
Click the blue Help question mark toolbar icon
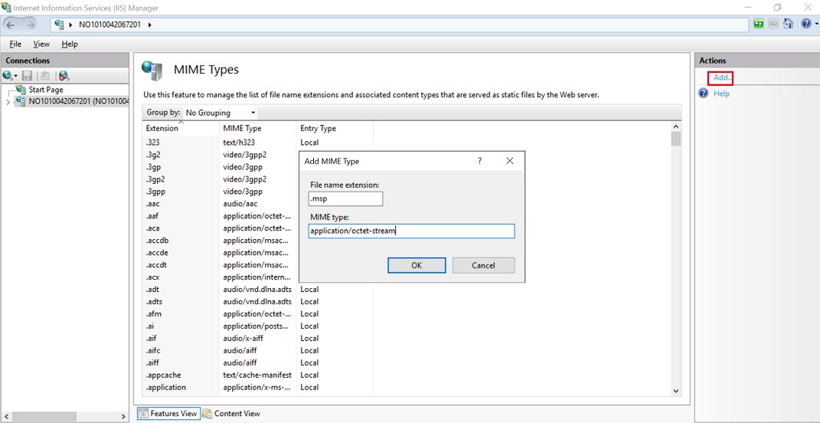pos(805,24)
